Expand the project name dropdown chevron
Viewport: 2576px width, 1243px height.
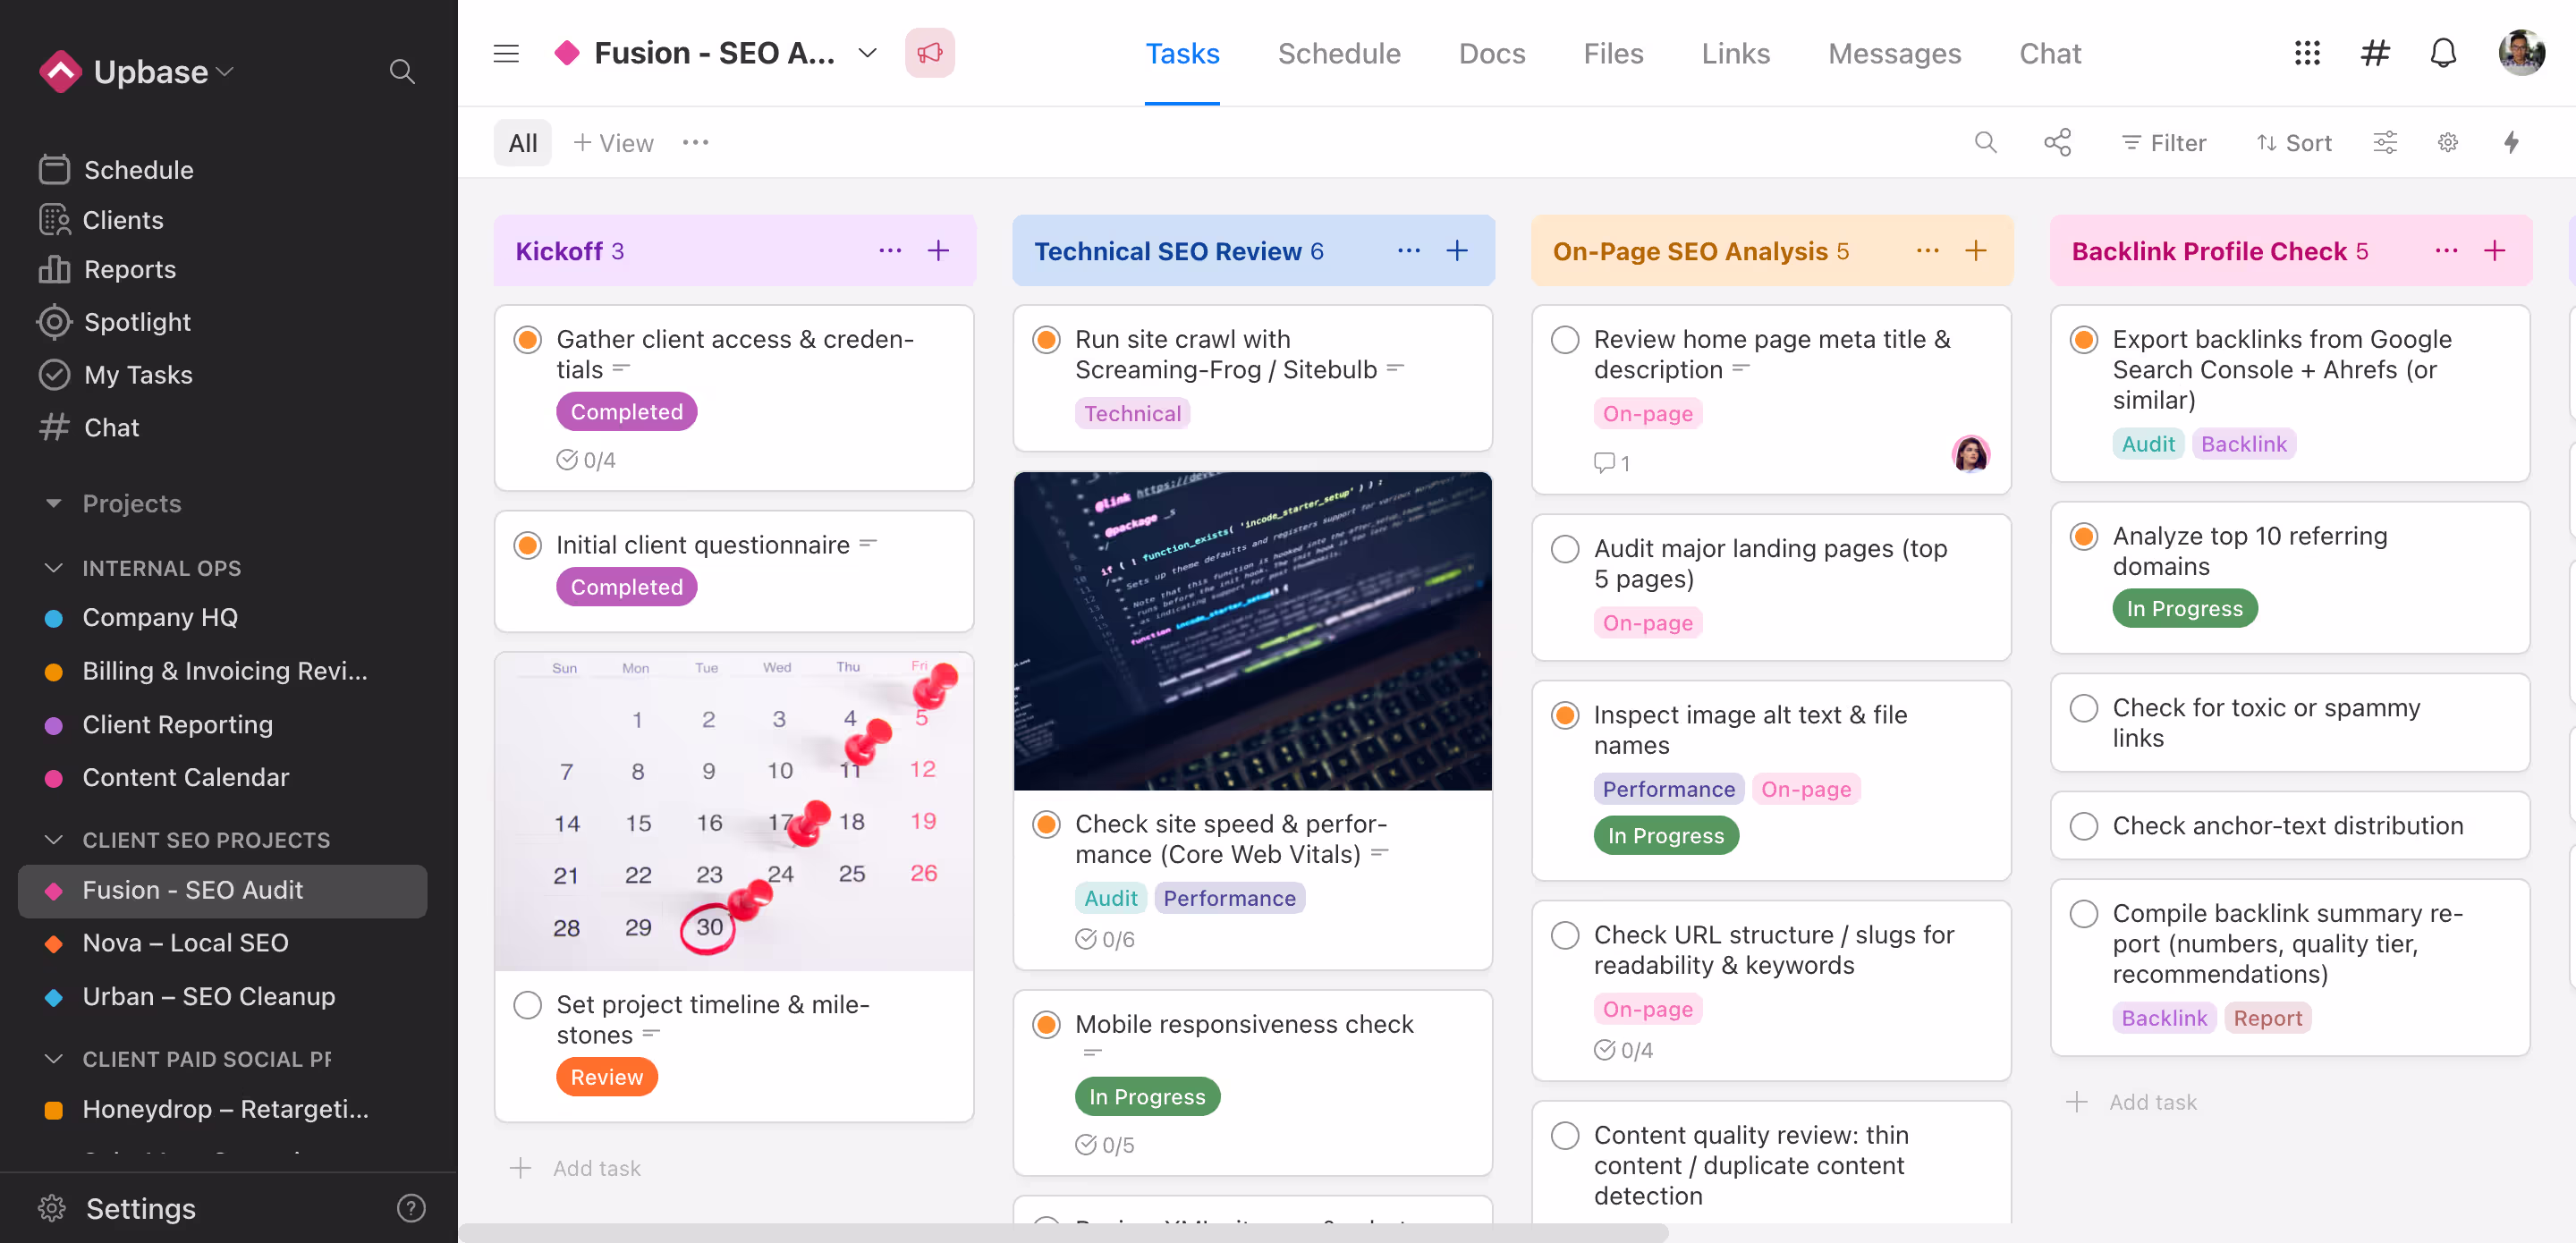pyautogui.click(x=867, y=53)
